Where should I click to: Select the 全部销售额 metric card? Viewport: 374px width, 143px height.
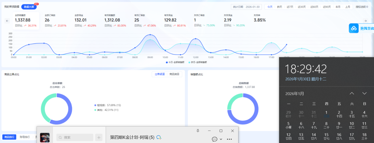pos(26,21)
